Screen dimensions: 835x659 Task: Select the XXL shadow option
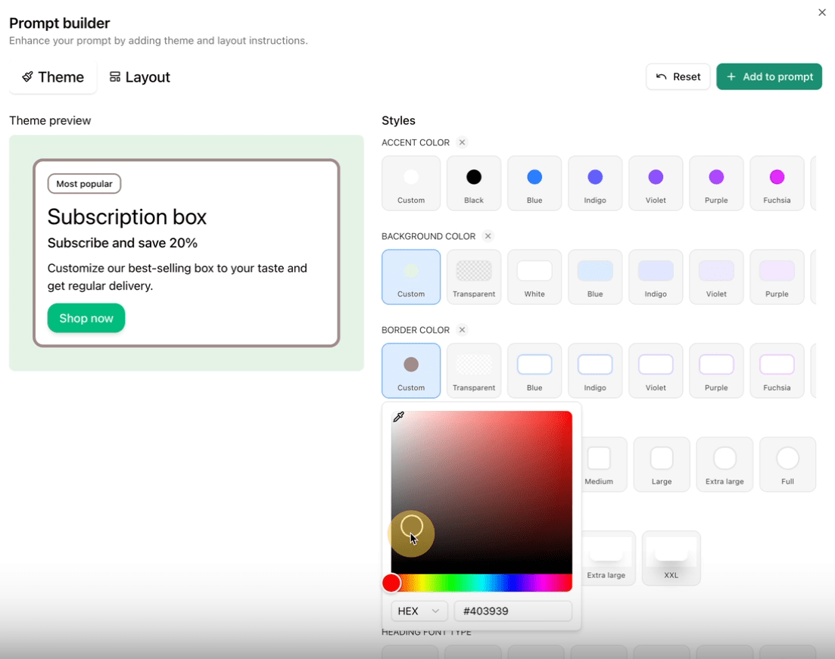click(x=671, y=558)
